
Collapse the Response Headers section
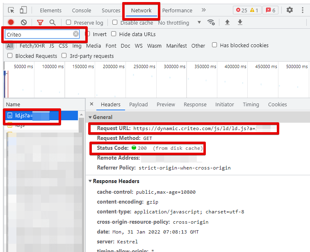point(91,181)
